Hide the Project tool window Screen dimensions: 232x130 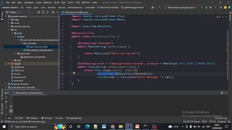pyautogui.click(x=58, y=12)
